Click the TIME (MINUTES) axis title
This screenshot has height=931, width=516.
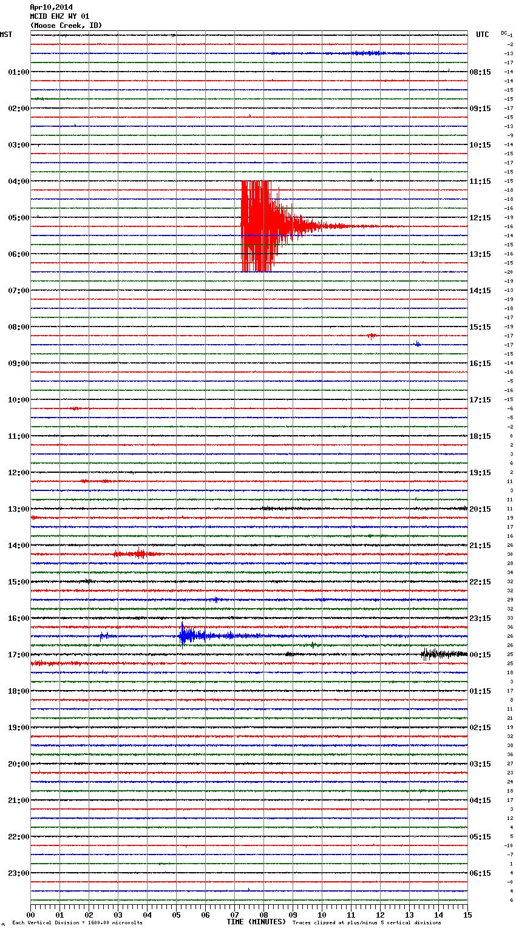coord(256,922)
